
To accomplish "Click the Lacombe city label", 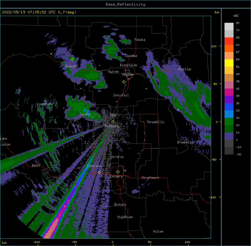I will coord(131,56).
